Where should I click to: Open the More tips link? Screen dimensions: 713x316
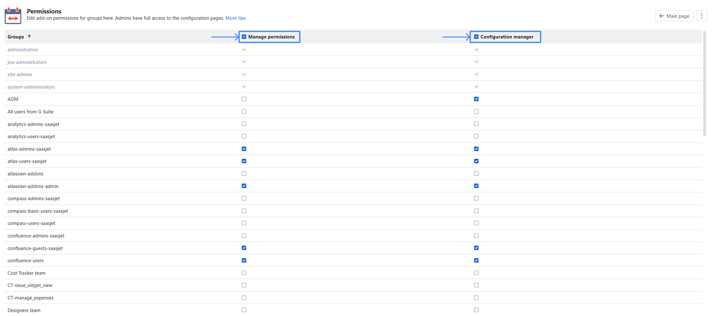(x=235, y=18)
